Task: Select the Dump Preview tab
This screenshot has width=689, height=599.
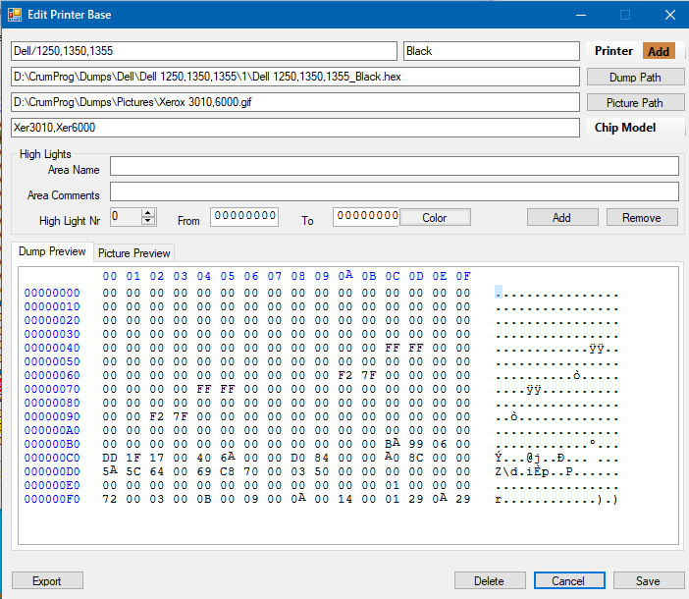Action: tap(53, 251)
